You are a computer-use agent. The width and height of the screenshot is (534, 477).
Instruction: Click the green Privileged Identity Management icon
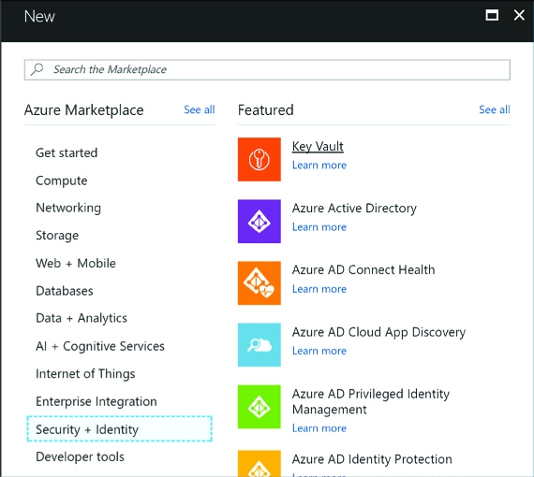(x=260, y=407)
